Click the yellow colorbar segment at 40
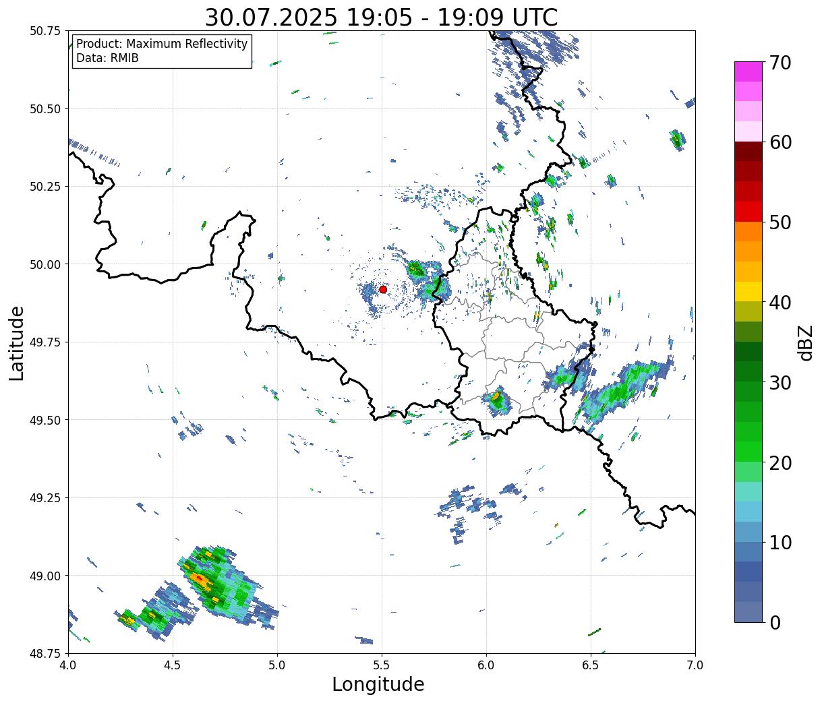This screenshot has height=701, width=822. [748, 292]
